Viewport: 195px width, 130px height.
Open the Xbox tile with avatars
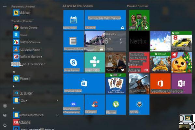(x=139, y=20)
